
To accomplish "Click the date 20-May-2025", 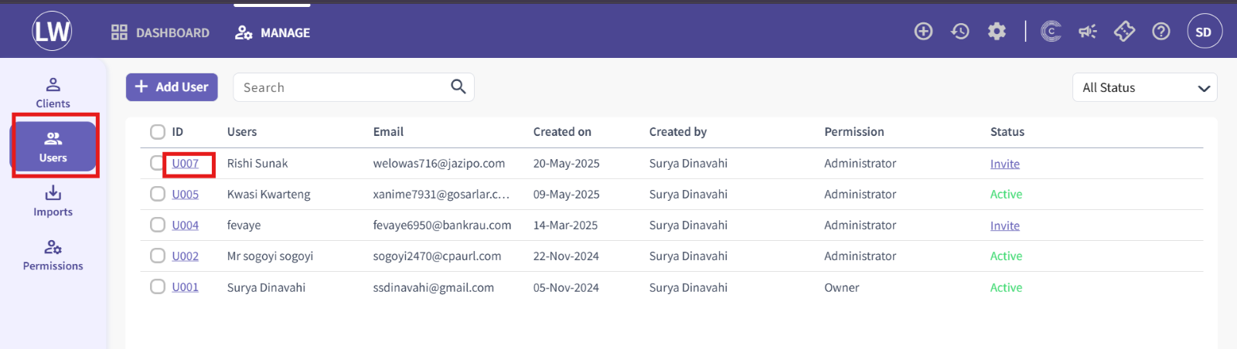I will (x=567, y=164).
